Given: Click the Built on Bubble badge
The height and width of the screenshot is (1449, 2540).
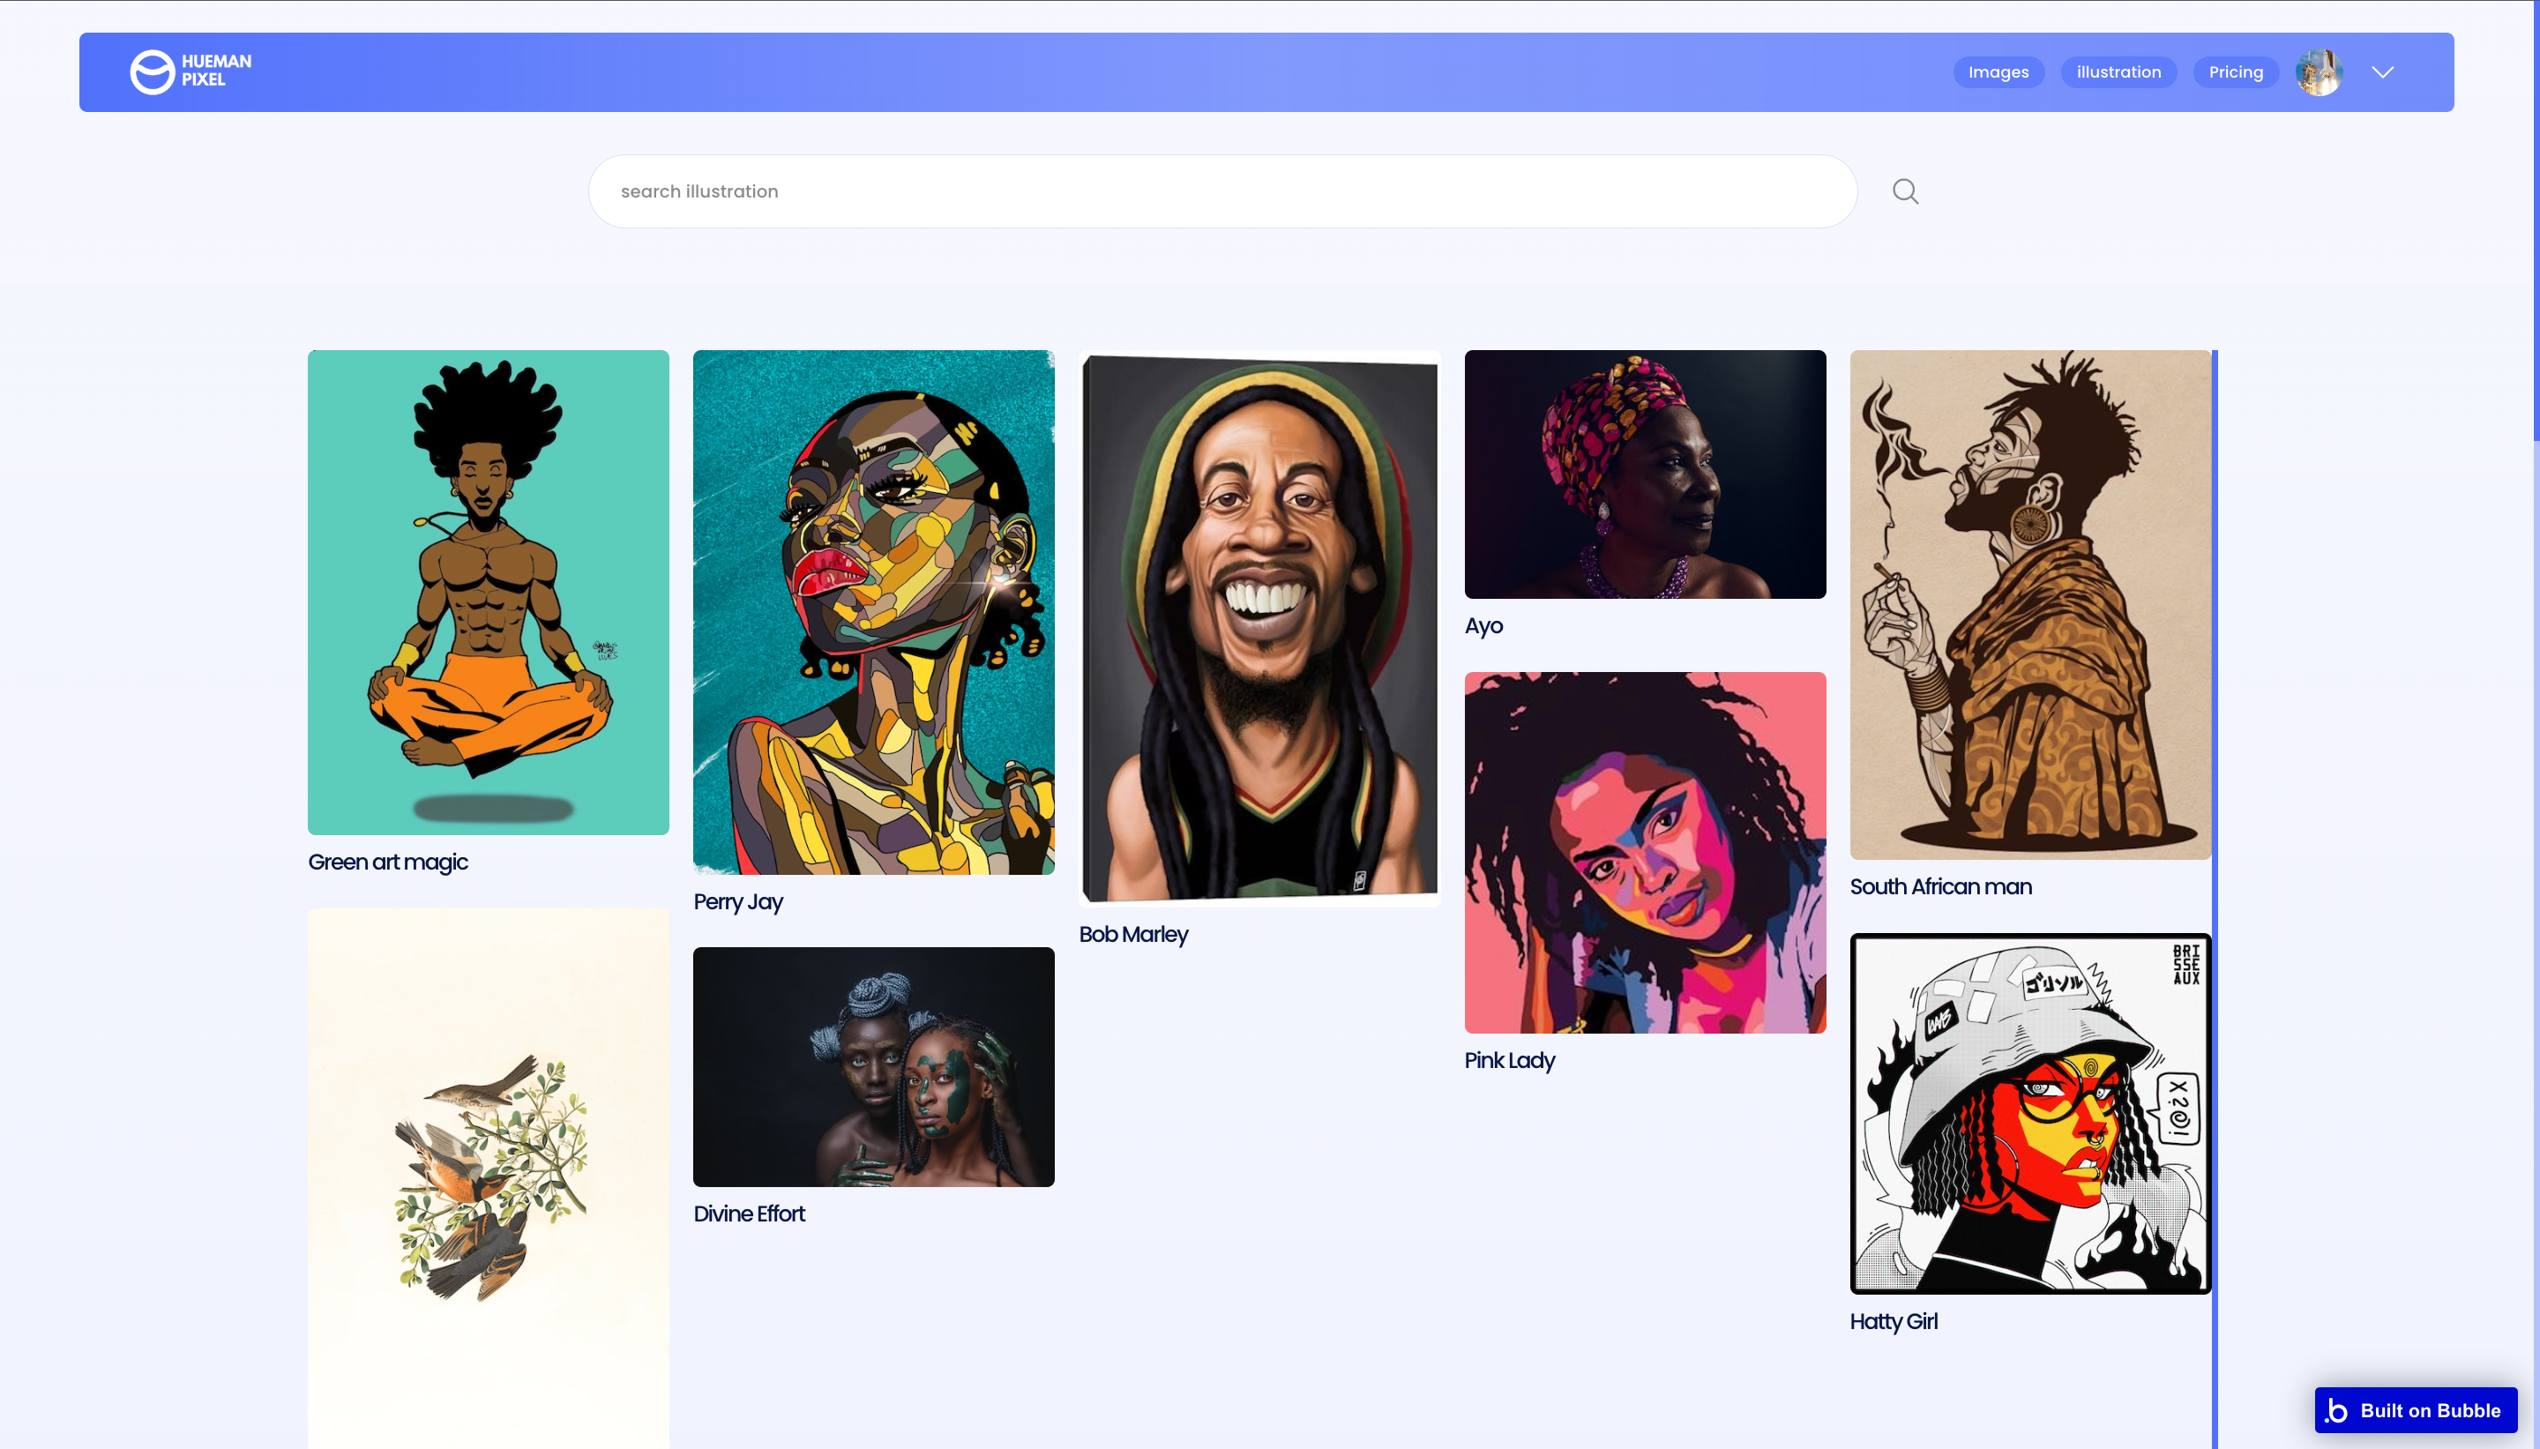Looking at the screenshot, I should coord(2416,1410).
